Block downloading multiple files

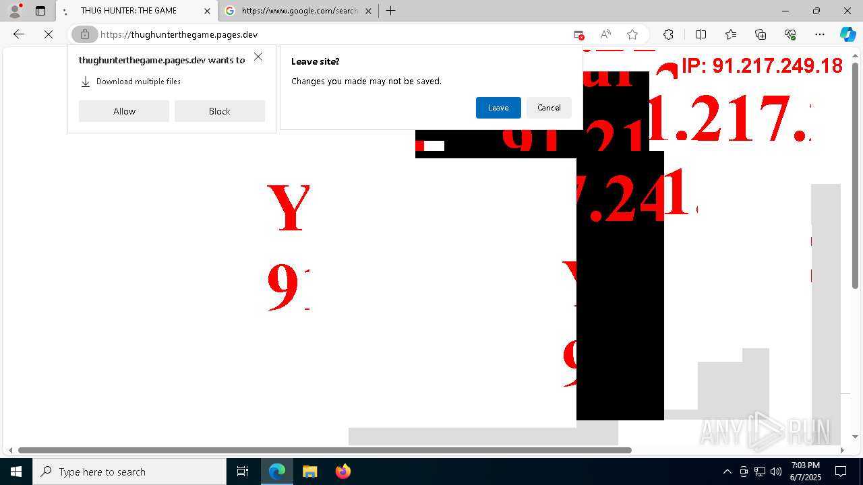click(220, 111)
